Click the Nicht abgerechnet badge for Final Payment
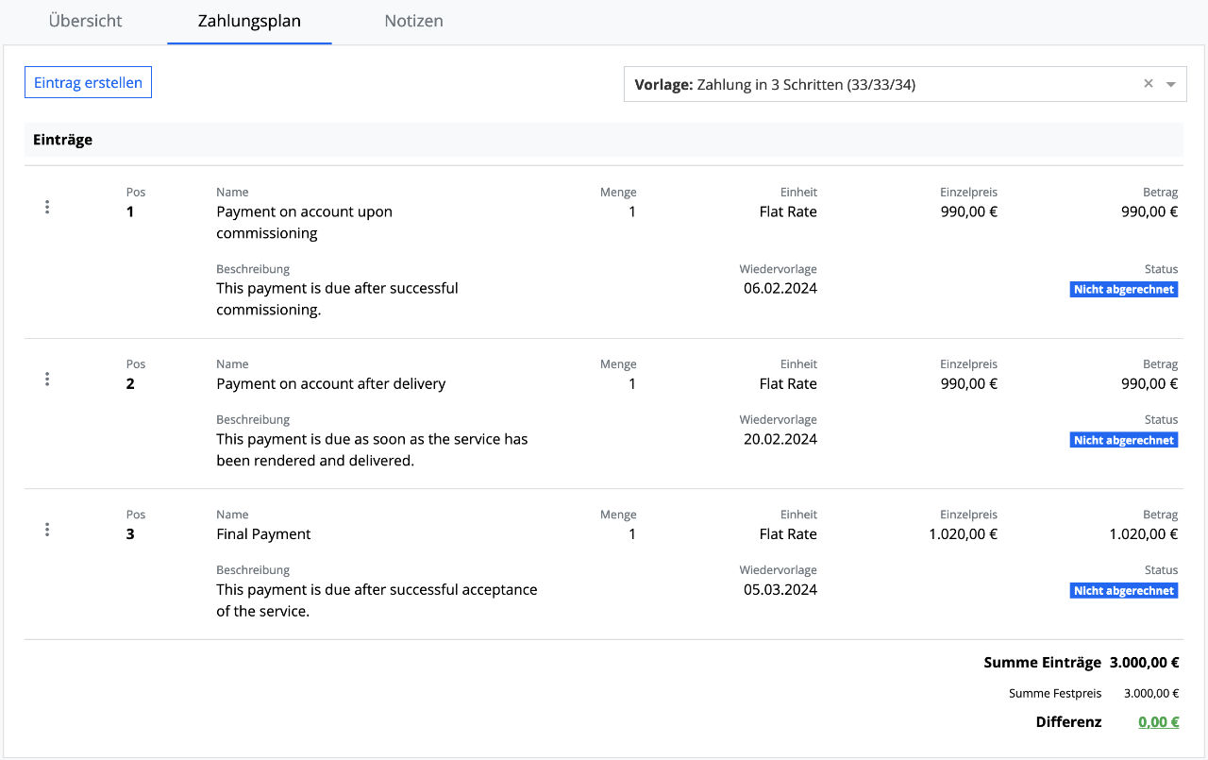 click(x=1124, y=591)
